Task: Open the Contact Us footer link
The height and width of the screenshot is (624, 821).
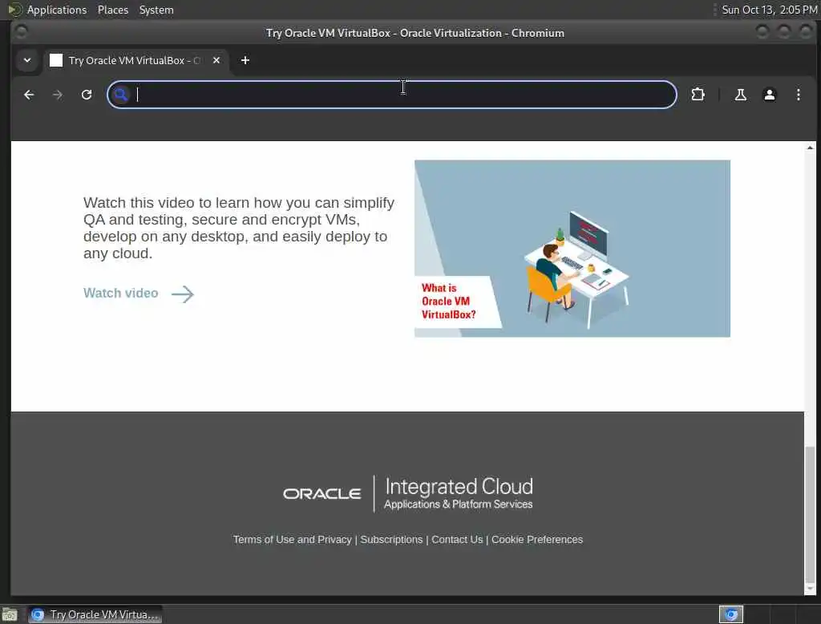Action: [456, 539]
